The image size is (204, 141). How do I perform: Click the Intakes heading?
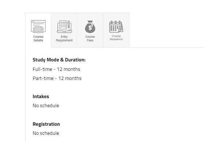coord(41,96)
